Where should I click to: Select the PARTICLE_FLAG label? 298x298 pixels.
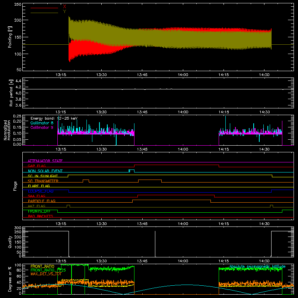click(x=42, y=201)
